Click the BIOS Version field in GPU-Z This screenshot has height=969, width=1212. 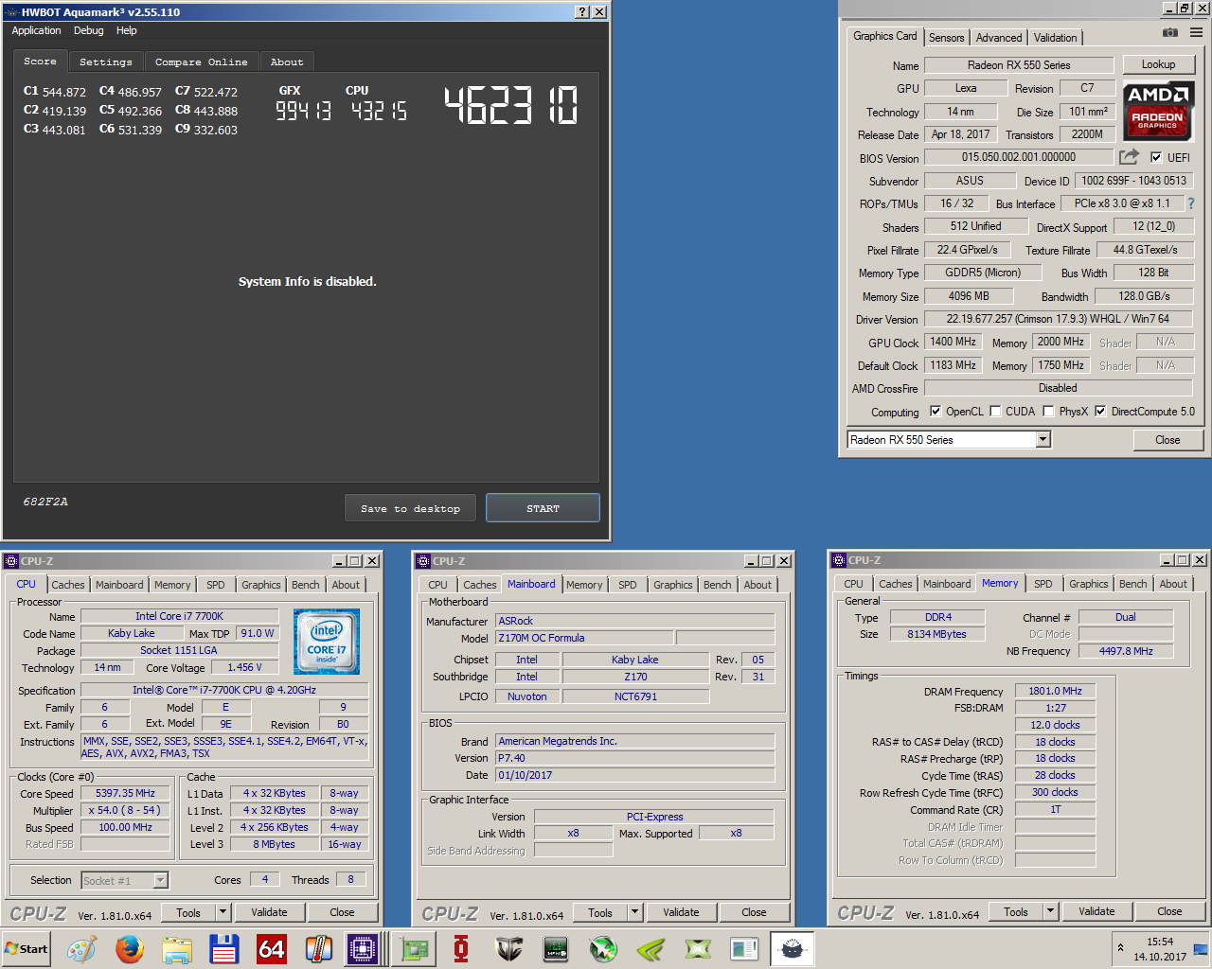[1019, 157]
